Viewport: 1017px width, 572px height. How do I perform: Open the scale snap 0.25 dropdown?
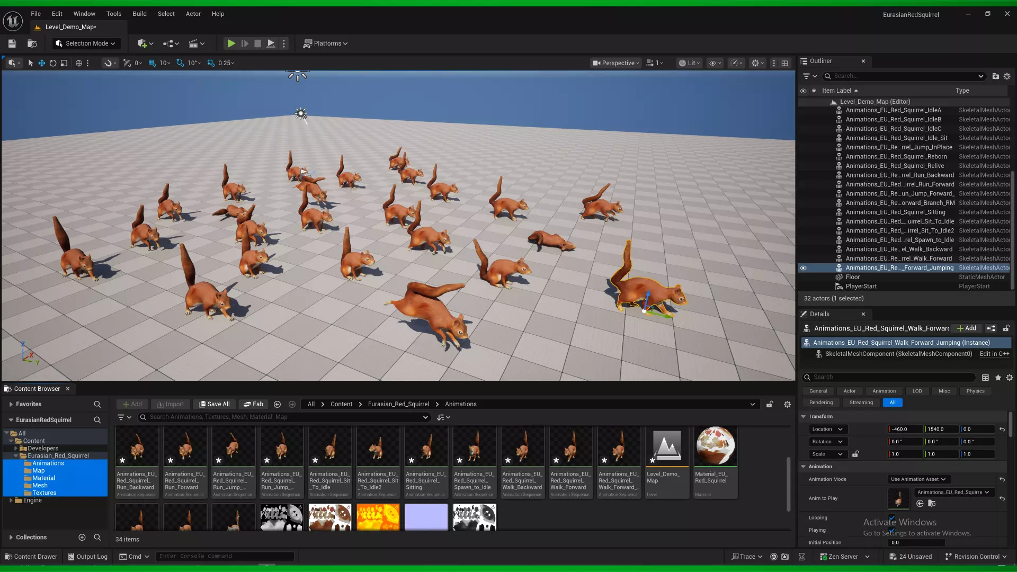tap(226, 63)
